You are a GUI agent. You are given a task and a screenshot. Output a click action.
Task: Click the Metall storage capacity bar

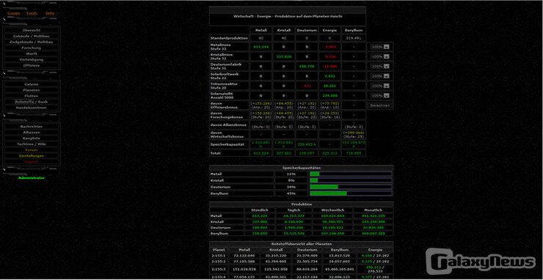(x=351, y=174)
